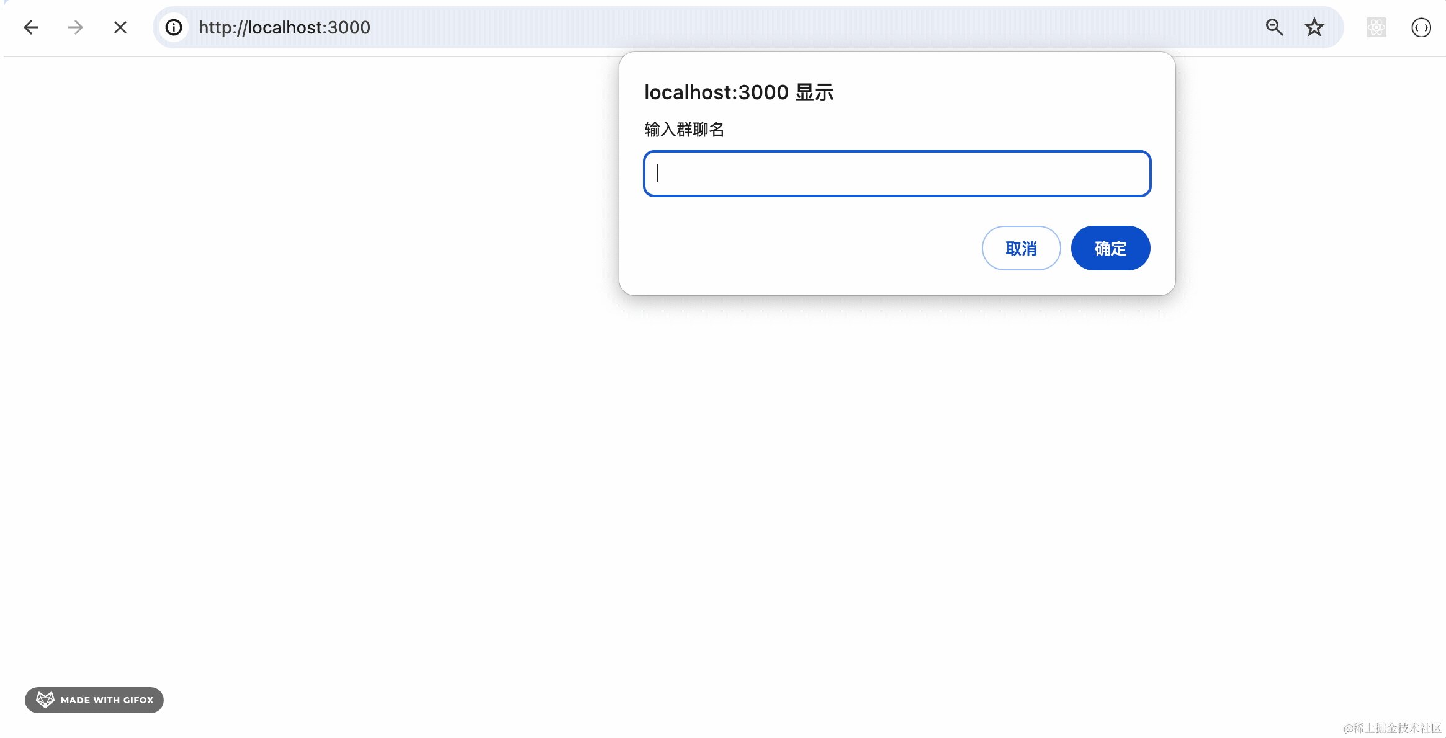Click the Gifox fox logo icon
The width and height of the screenshot is (1446, 738).
coord(45,700)
